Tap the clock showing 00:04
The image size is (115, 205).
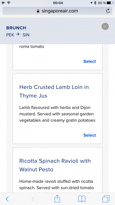pyautogui.click(x=58, y=3)
